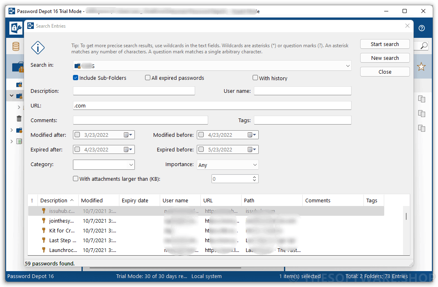Select the starred favorites folder in the tree

click(x=19, y=84)
